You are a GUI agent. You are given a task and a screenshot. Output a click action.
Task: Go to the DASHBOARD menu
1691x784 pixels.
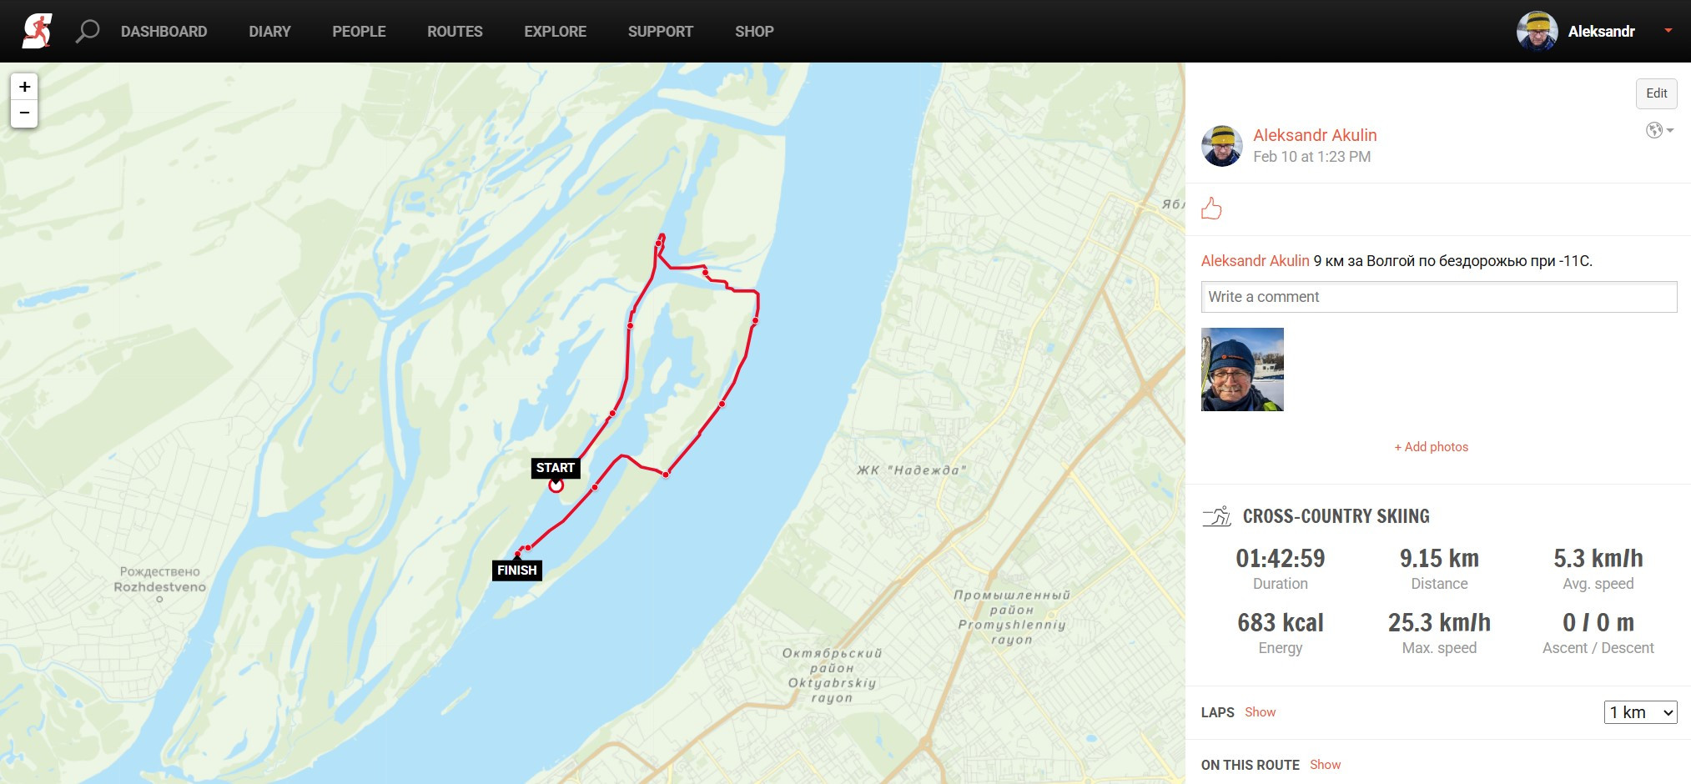tap(164, 32)
